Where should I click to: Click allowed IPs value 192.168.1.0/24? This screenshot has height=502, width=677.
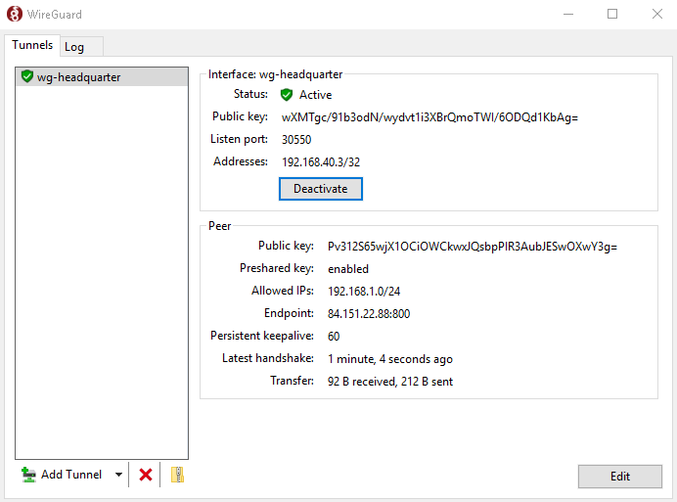364,292
